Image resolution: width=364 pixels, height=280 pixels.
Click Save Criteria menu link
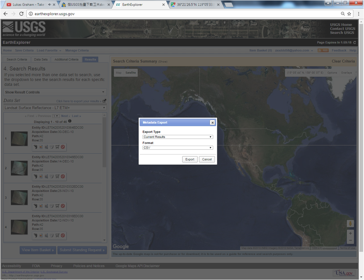click(x=24, y=50)
